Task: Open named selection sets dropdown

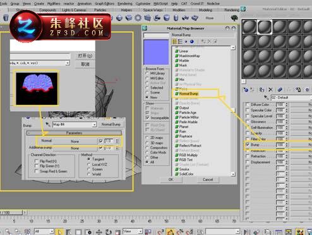Action: pyautogui.click(x=237, y=232)
